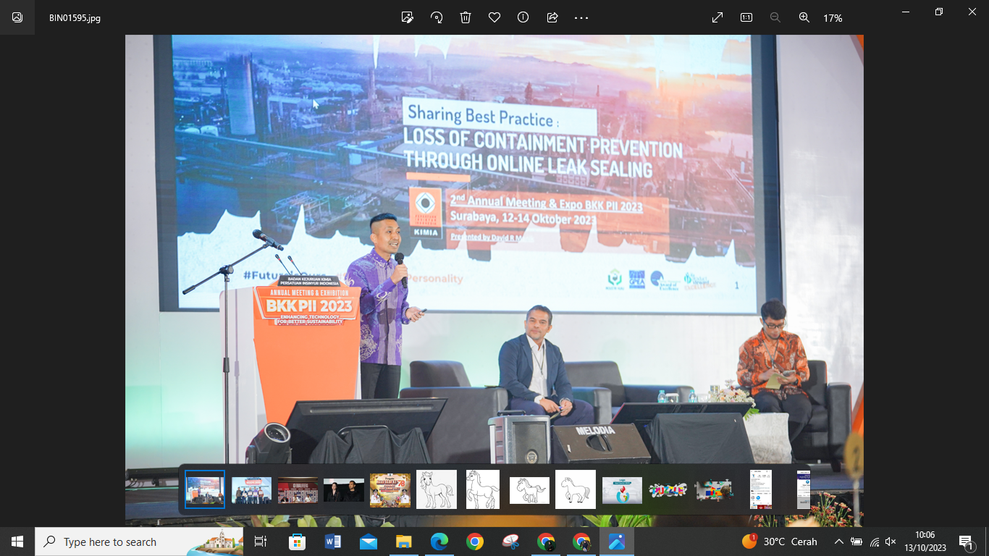This screenshot has height=556, width=989.
Task: Mark photo as favorite with the heart icon
Action: [x=494, y=17]
